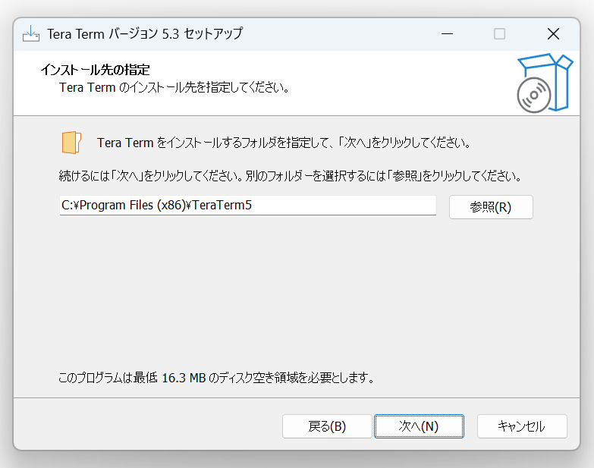The height and width of the screenshot is (468, 594).
Task: Click the subtitle 'Tera Term のインストール先を指定してください'
Action: [174, 88]
